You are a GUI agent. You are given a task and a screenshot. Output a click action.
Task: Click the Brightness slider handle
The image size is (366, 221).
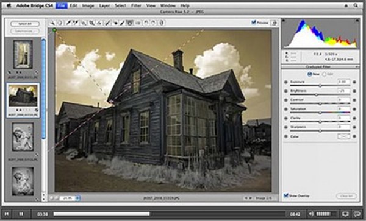point(316,95)
